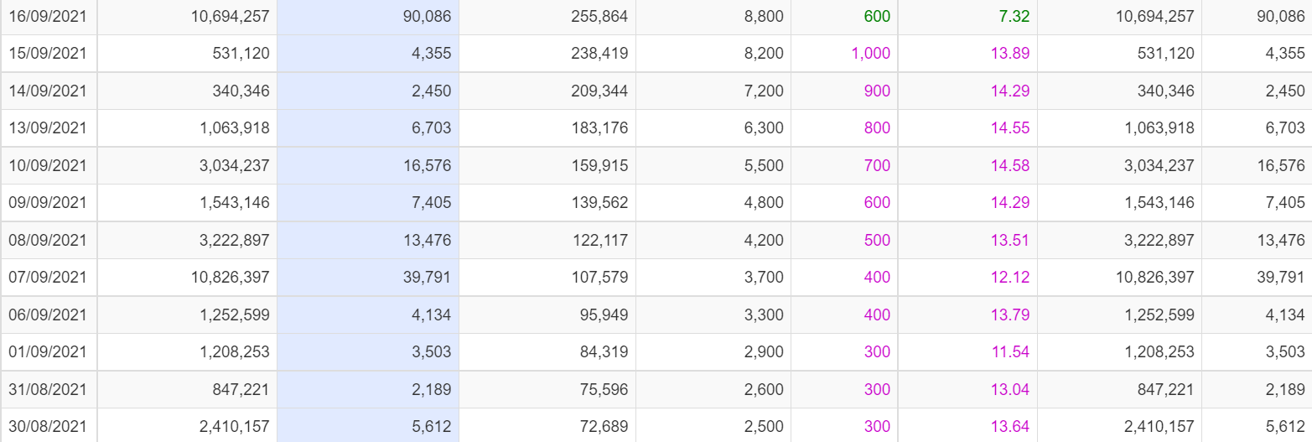Image resolution: width=1312 pixels, height=442 pixels.
Task: Click the green 600 value in 16/09/2021 row
Action: pos(876,16)
